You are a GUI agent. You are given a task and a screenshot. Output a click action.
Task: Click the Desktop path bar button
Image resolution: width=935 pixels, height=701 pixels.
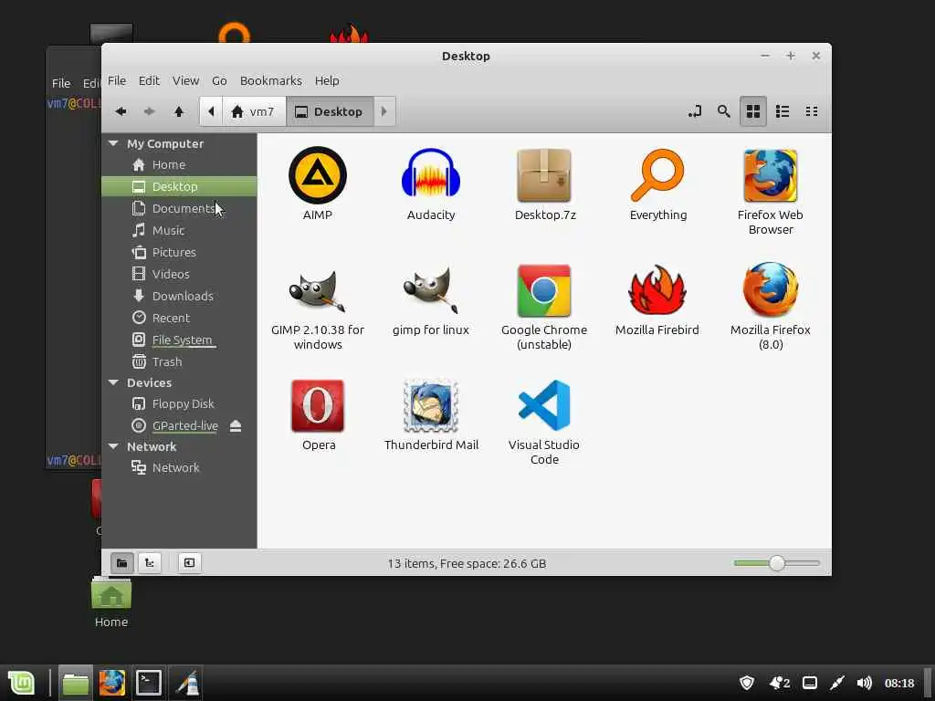pos(330,111)
